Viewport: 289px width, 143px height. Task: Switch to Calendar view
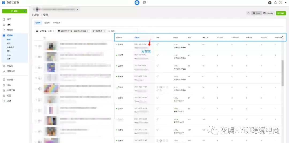click(268, 13)
